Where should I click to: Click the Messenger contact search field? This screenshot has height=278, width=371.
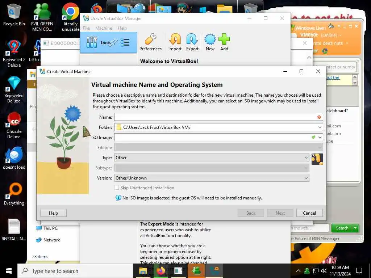point(341,67)
